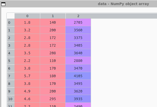Click cell with value 3640

[x=78, y=53]
